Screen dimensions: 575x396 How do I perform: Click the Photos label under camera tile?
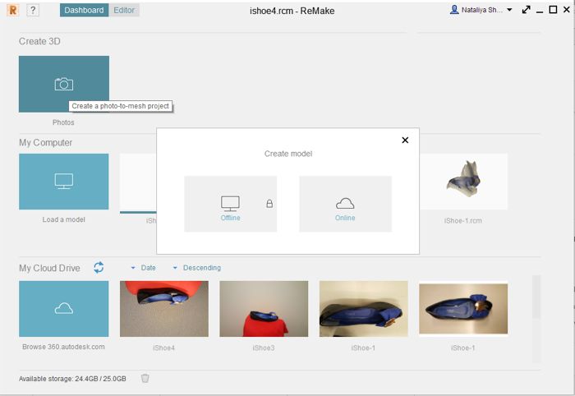(63, 122)
